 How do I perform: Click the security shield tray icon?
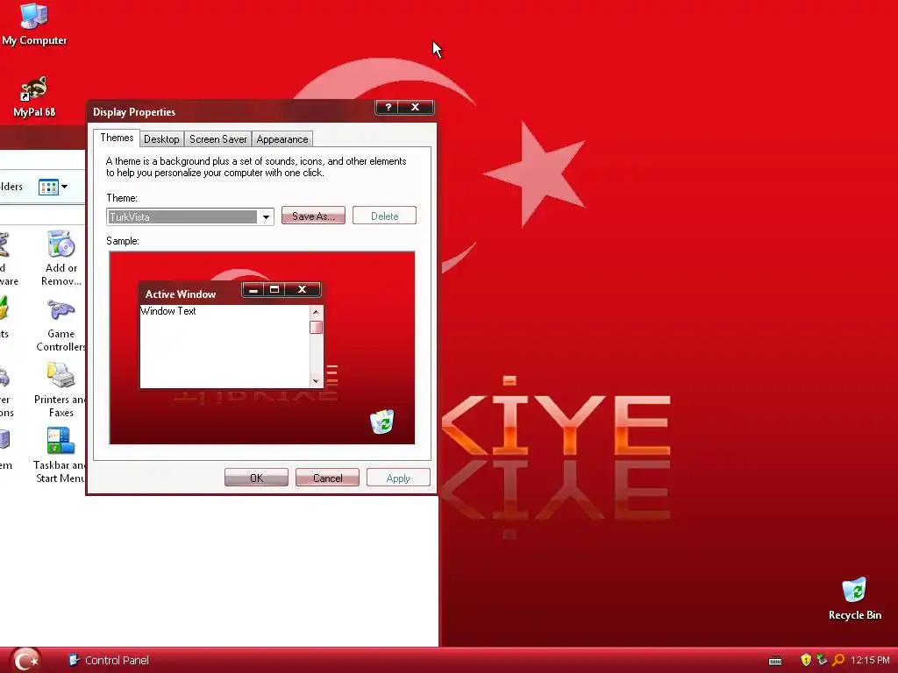806,660
